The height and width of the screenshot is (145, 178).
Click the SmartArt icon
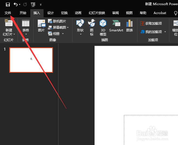116,23
